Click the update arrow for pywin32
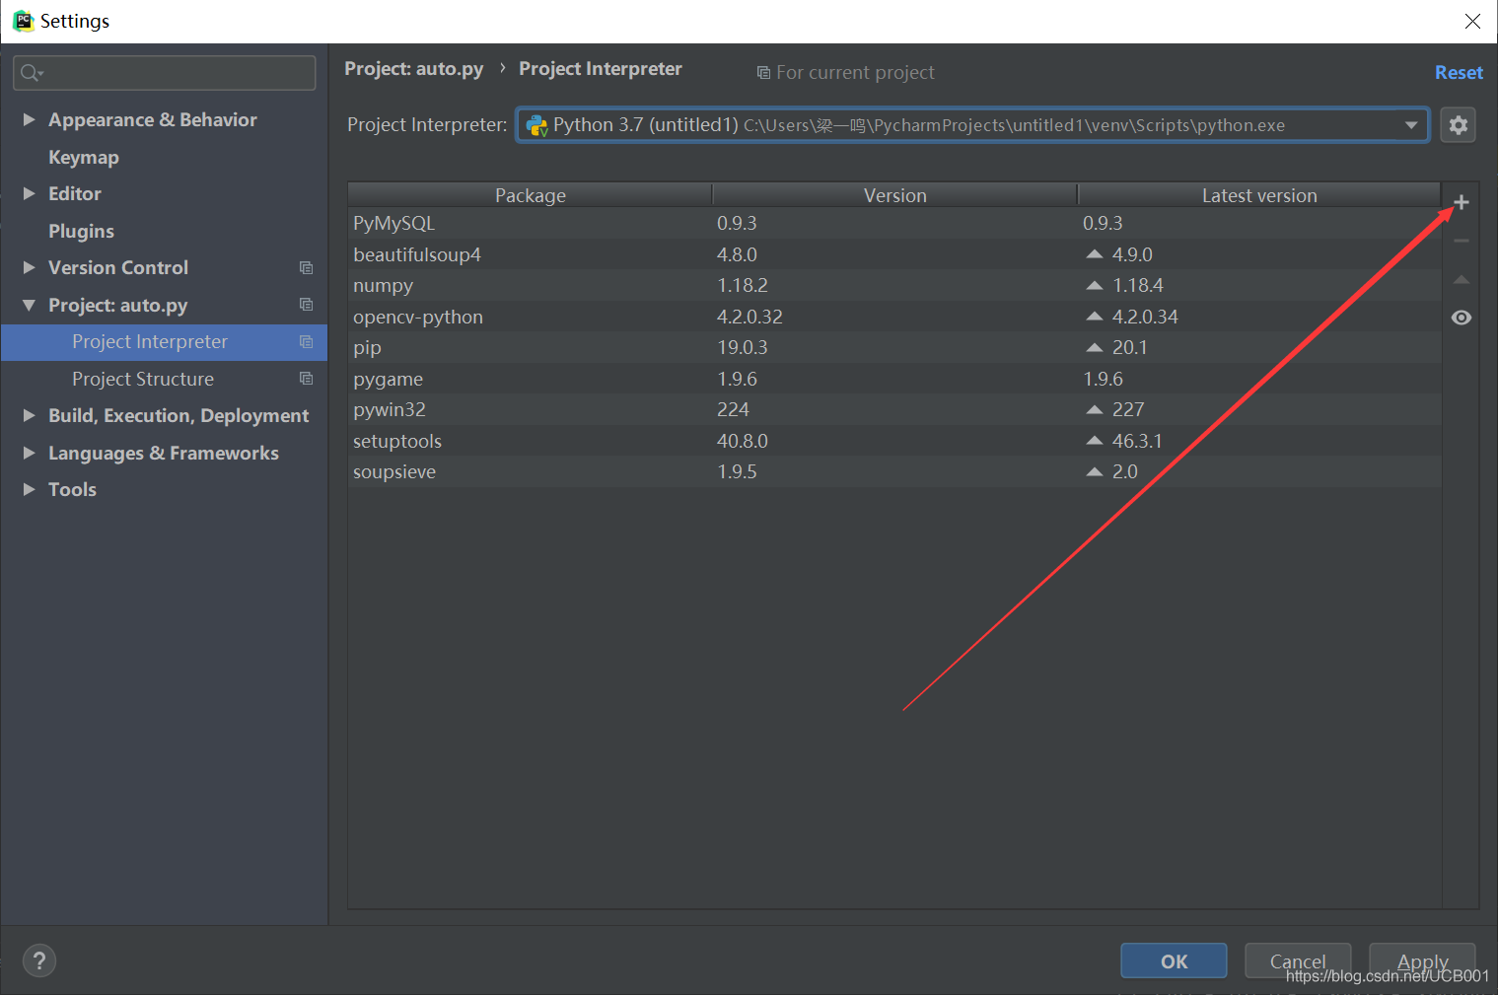The height and width of the screenshot is (995, 1498). coord(1094,409)
